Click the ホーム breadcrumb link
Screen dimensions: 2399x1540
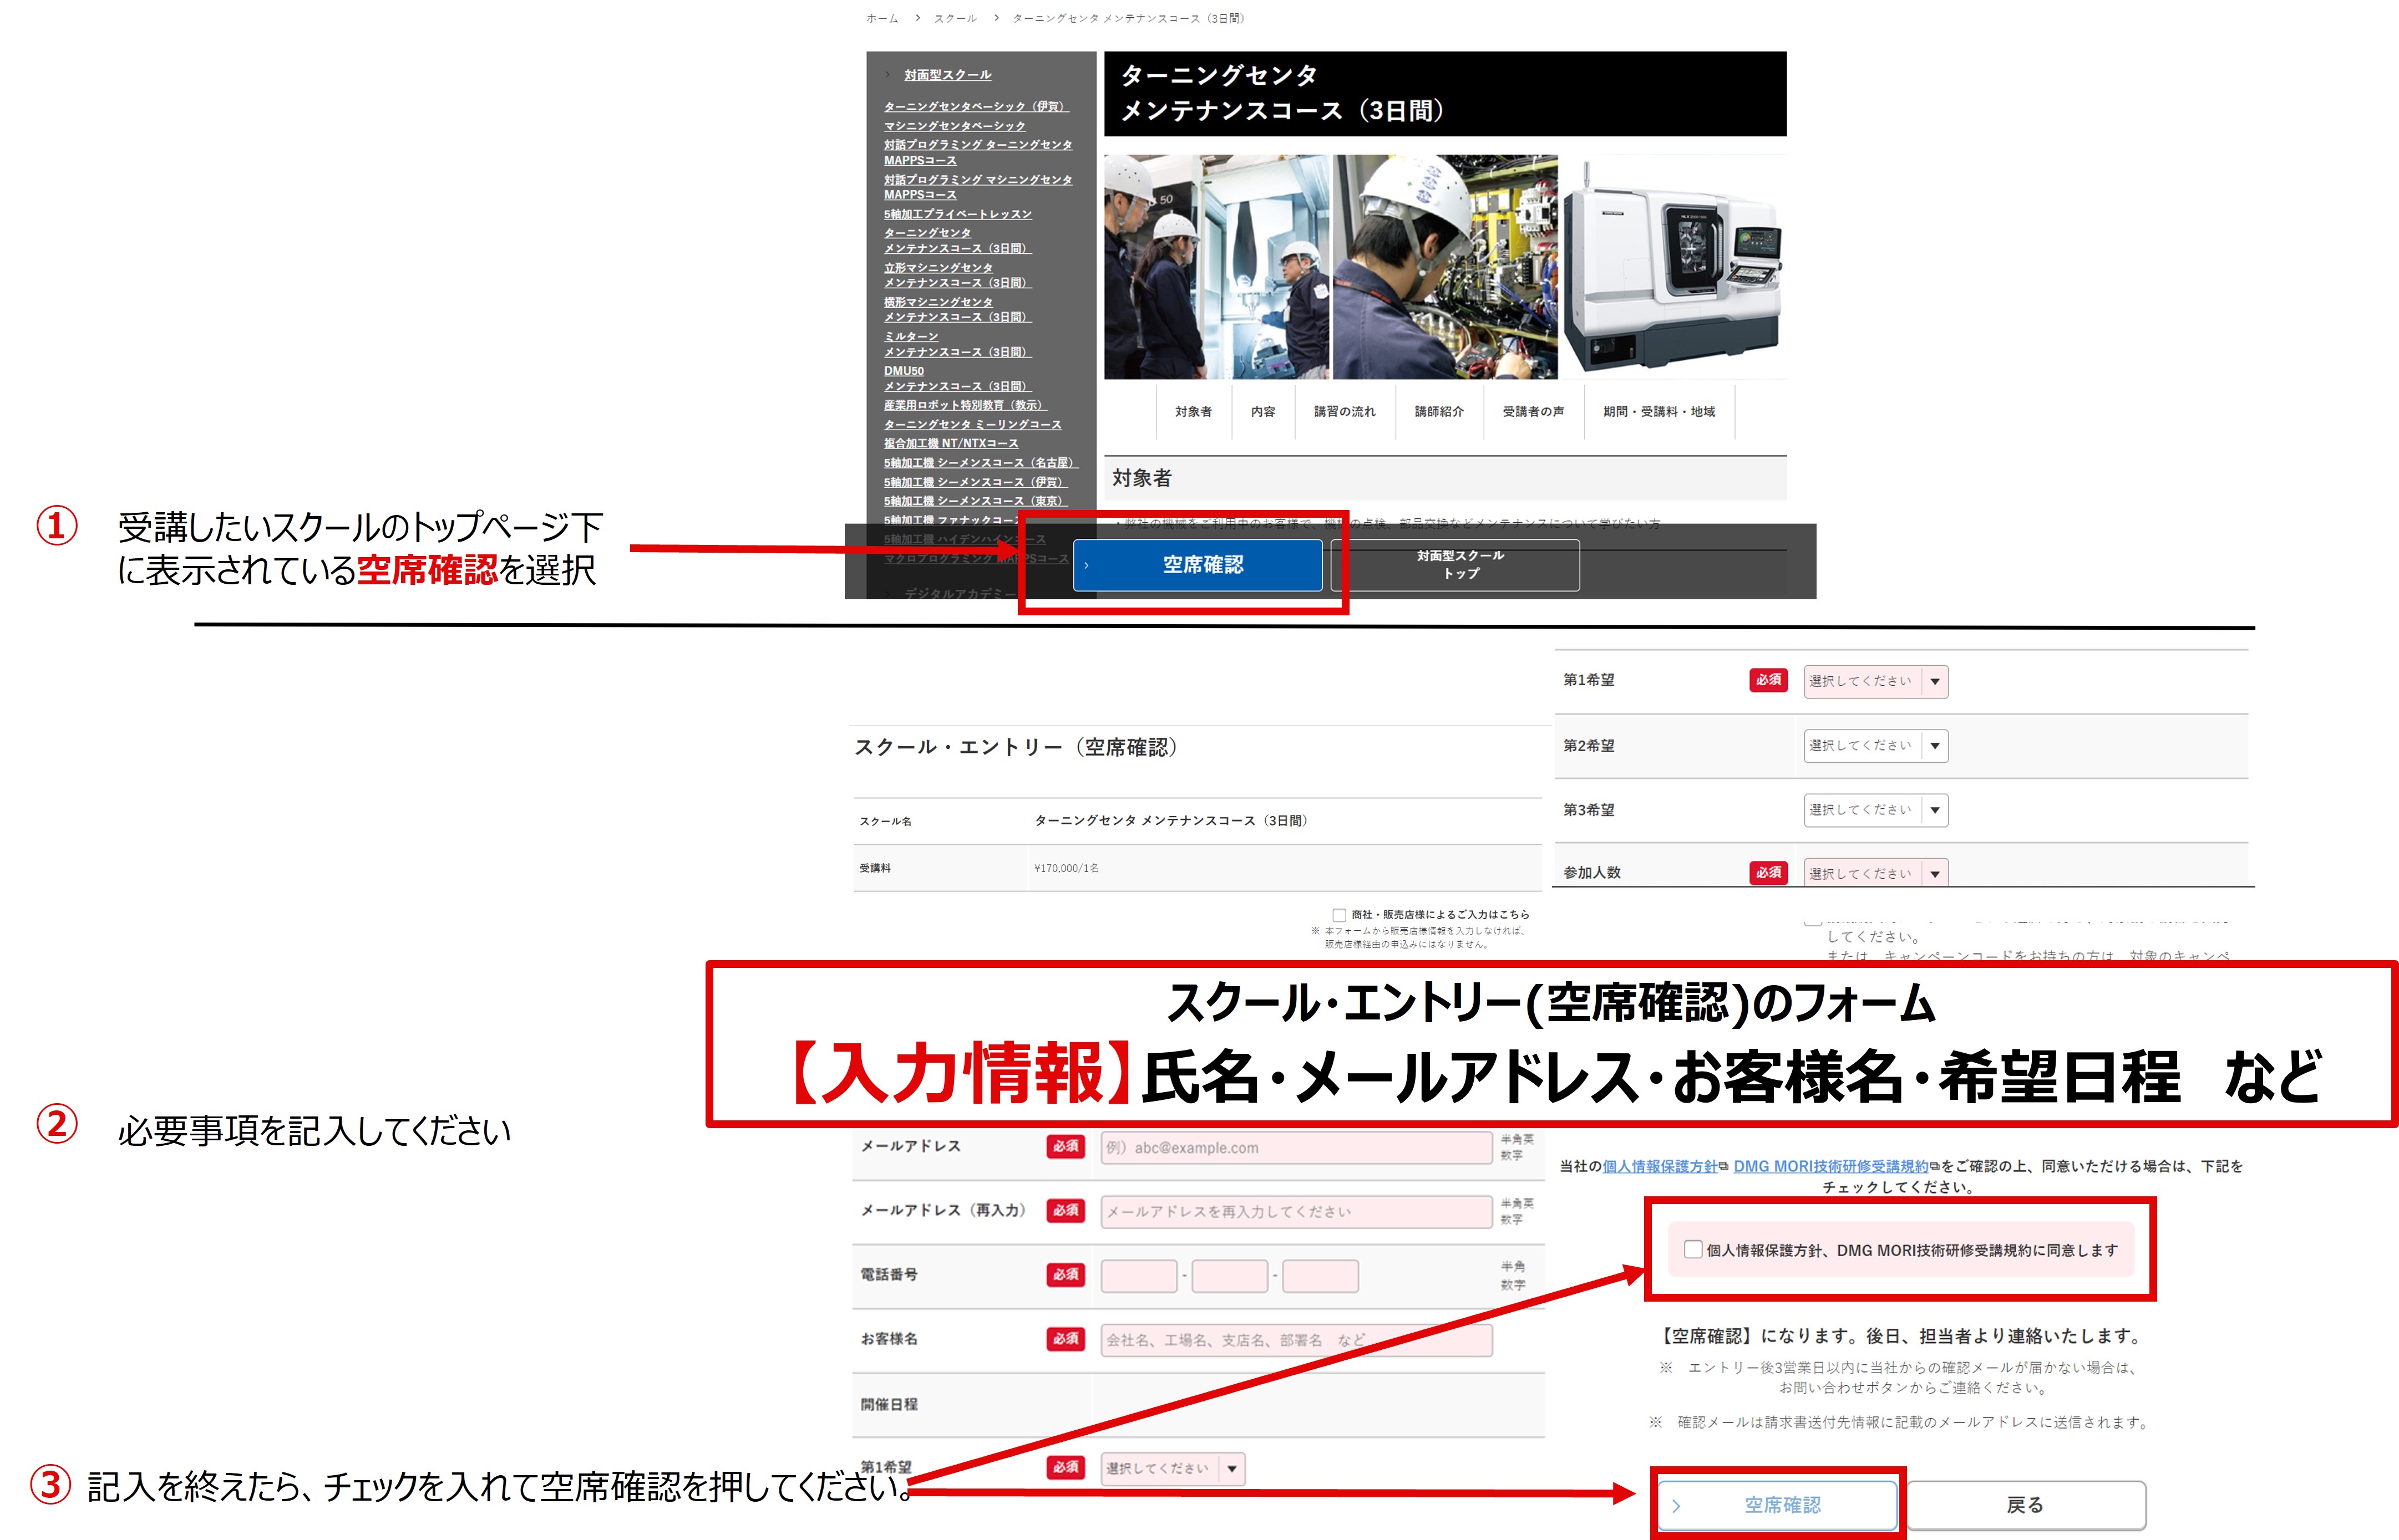tap(881, 18)
